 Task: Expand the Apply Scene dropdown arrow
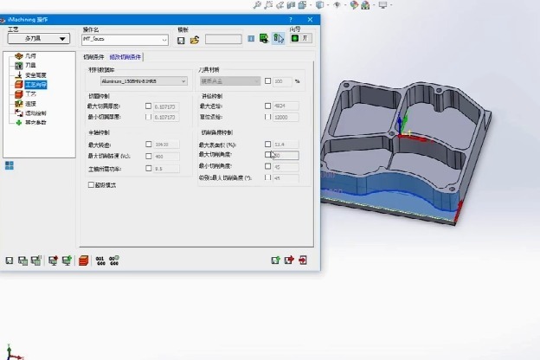(x=374, y=5)
